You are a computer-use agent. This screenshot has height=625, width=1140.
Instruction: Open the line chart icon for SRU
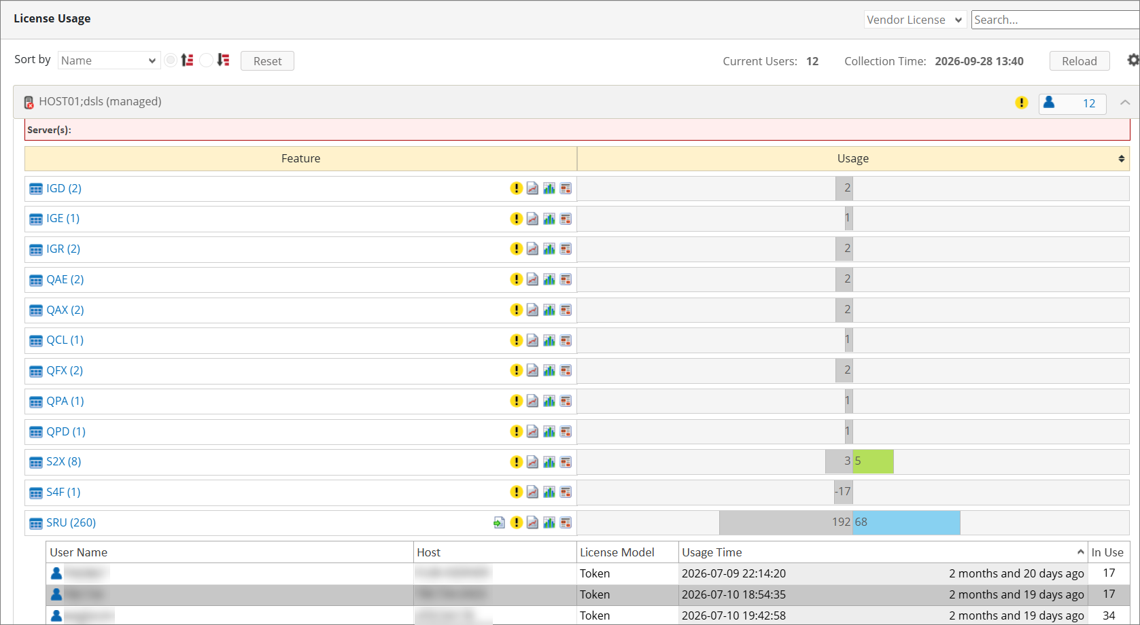533,522
